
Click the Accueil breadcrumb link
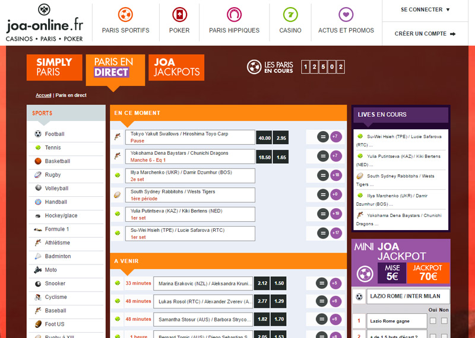coord(43,95)
